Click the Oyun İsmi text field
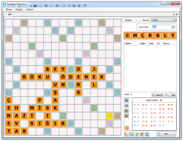 point(161,27)
